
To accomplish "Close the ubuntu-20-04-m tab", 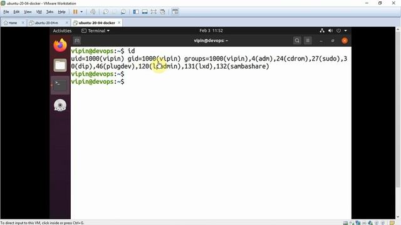I will pos(67,22).
